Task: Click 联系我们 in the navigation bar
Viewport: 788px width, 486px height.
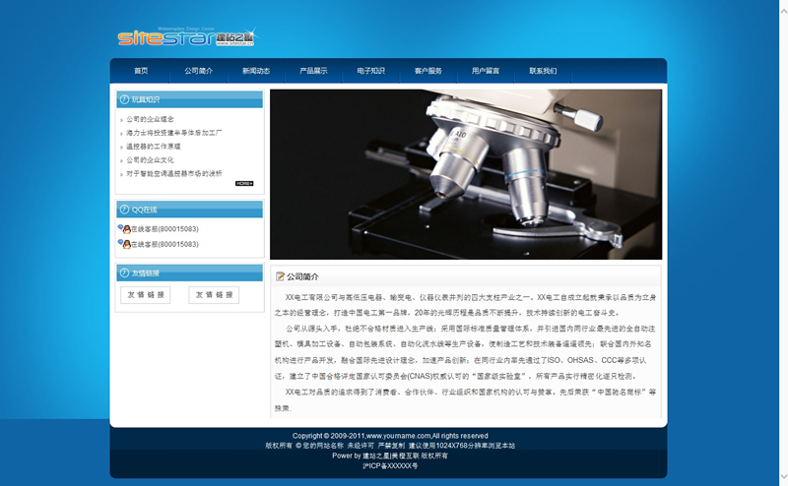Action: pos(543,71)
